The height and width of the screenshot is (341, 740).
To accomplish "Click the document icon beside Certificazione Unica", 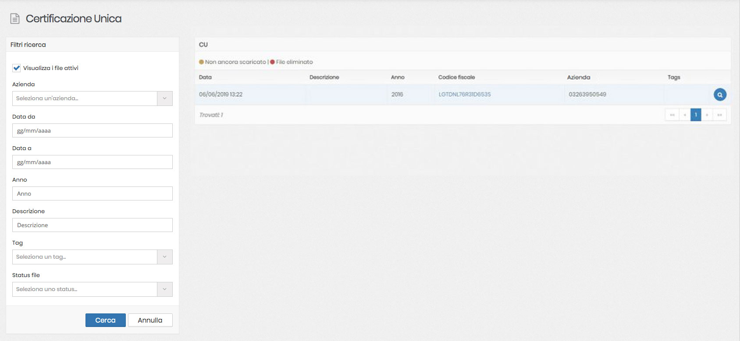I will click(x=15, y=19).
